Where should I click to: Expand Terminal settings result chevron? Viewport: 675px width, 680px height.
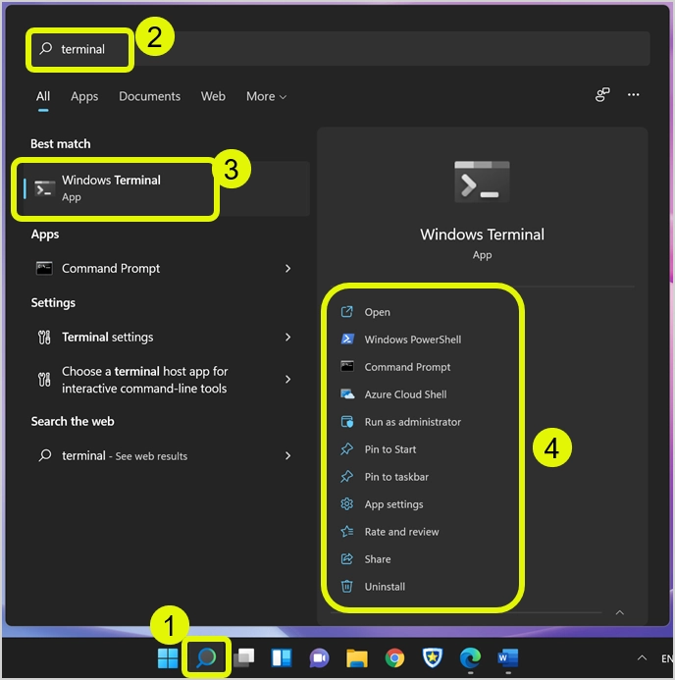[x=287, y=337]
